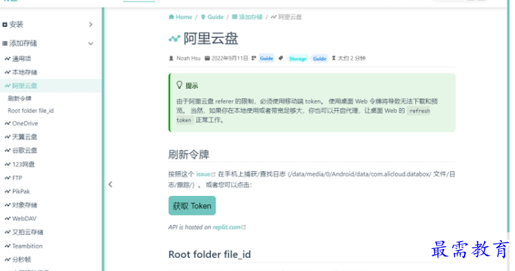
Task: Click the Root folder file_id heading
Action: pyautogui.click(x=210, y=254)
